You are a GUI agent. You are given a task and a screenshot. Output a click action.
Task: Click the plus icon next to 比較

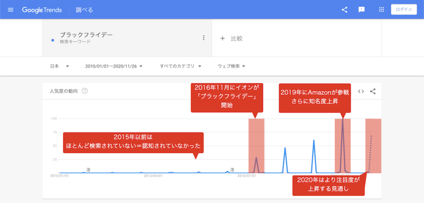223,38
